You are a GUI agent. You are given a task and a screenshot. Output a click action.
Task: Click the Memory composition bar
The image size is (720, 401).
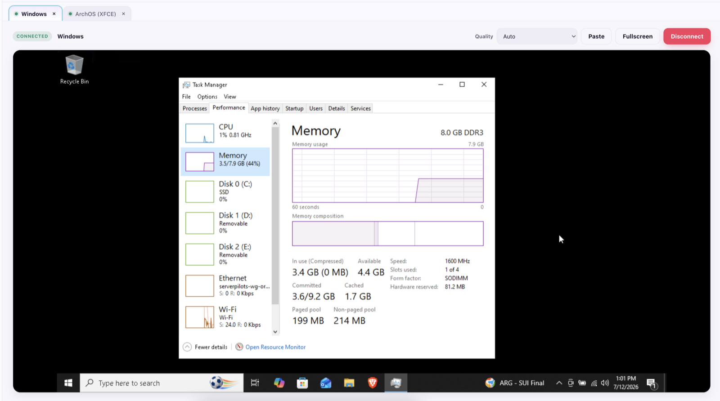tap(388, 233)
